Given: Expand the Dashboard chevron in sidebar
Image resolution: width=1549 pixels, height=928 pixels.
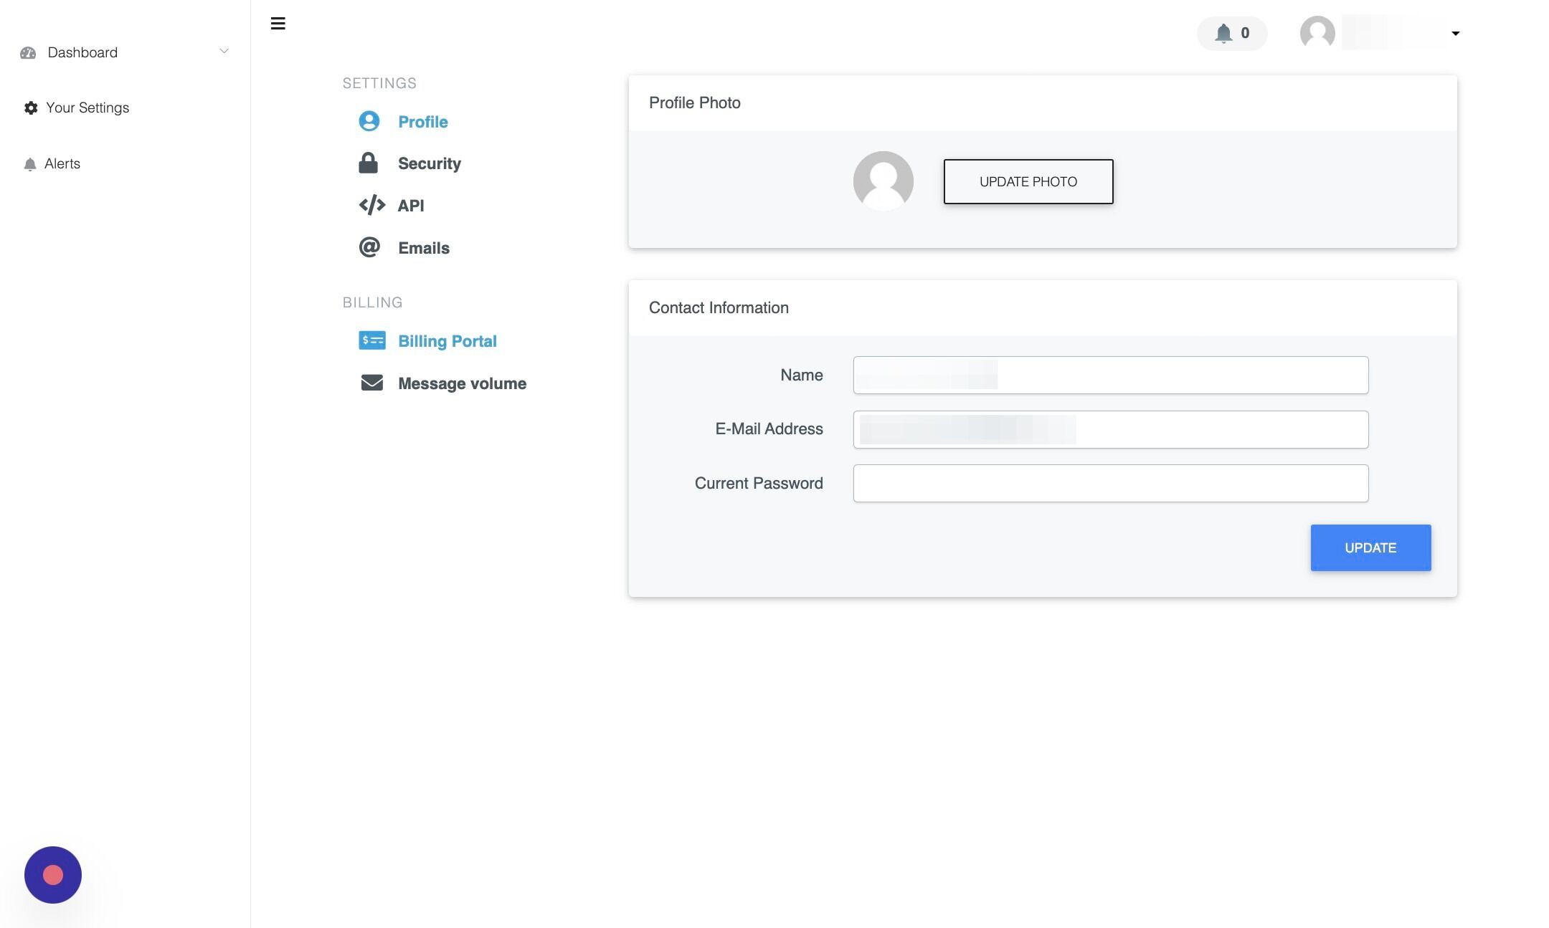Looking at the screenshot, I should tap(224, 52).
